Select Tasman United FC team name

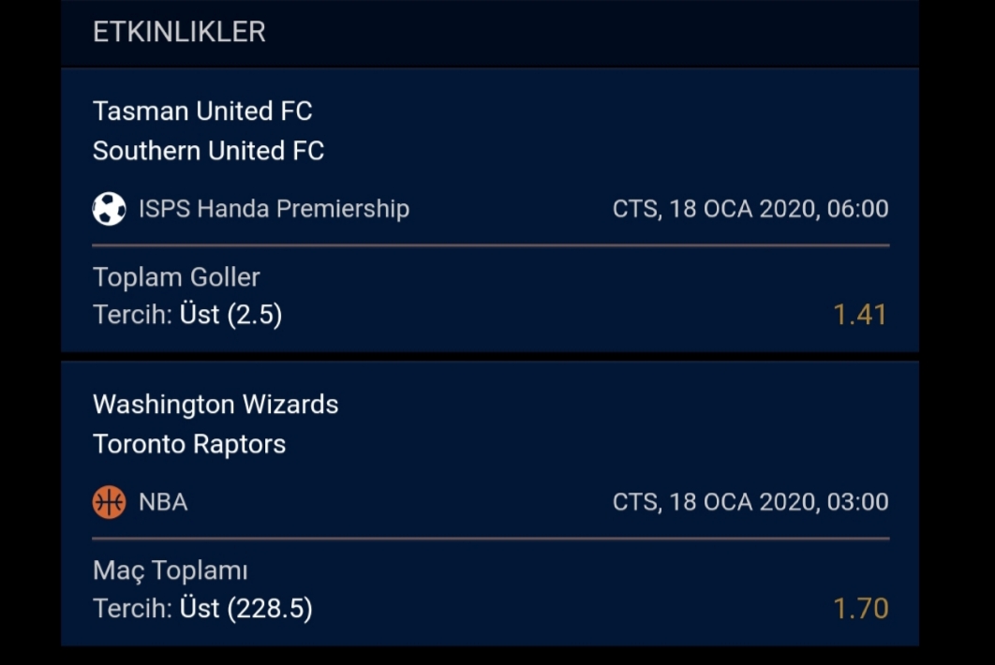click(202, 111)
